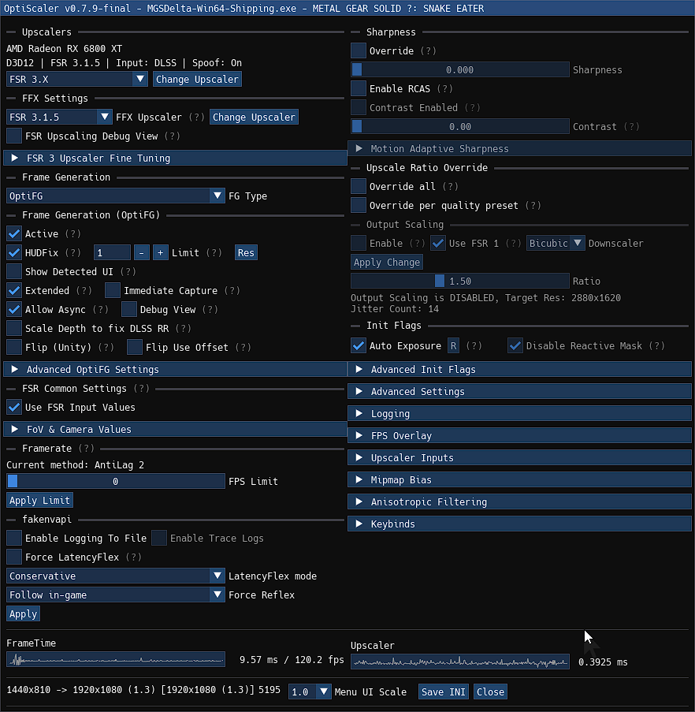Viewport: 695px width, 712px height.
Task: Uncheck the Active frame generation checkbox
Action: tap(14, 234)
